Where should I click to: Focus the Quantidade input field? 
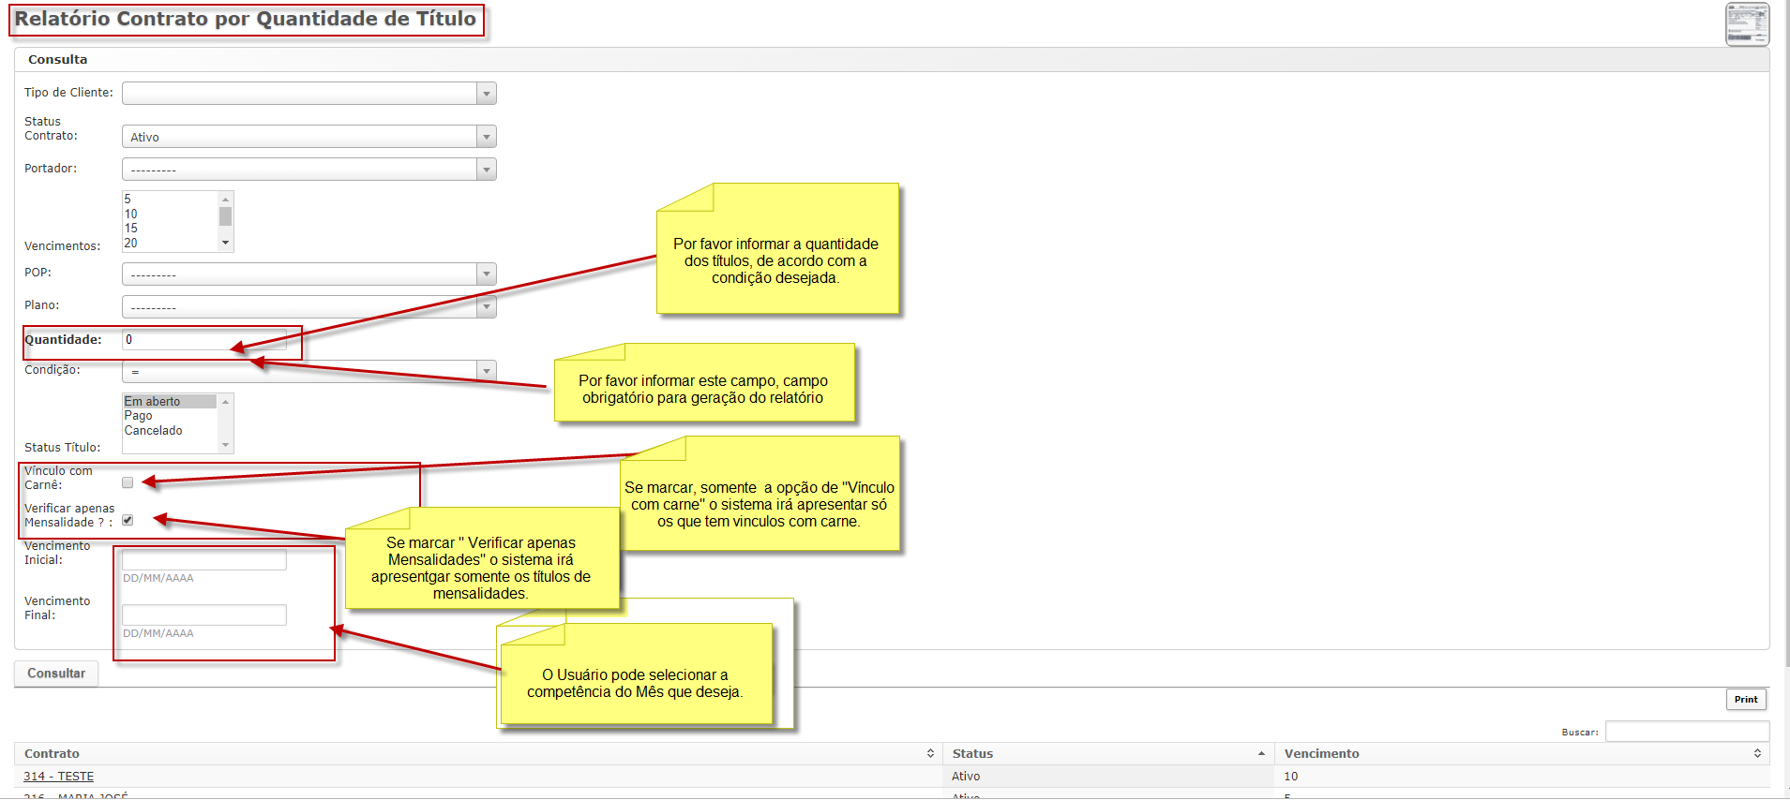[203, 340]
